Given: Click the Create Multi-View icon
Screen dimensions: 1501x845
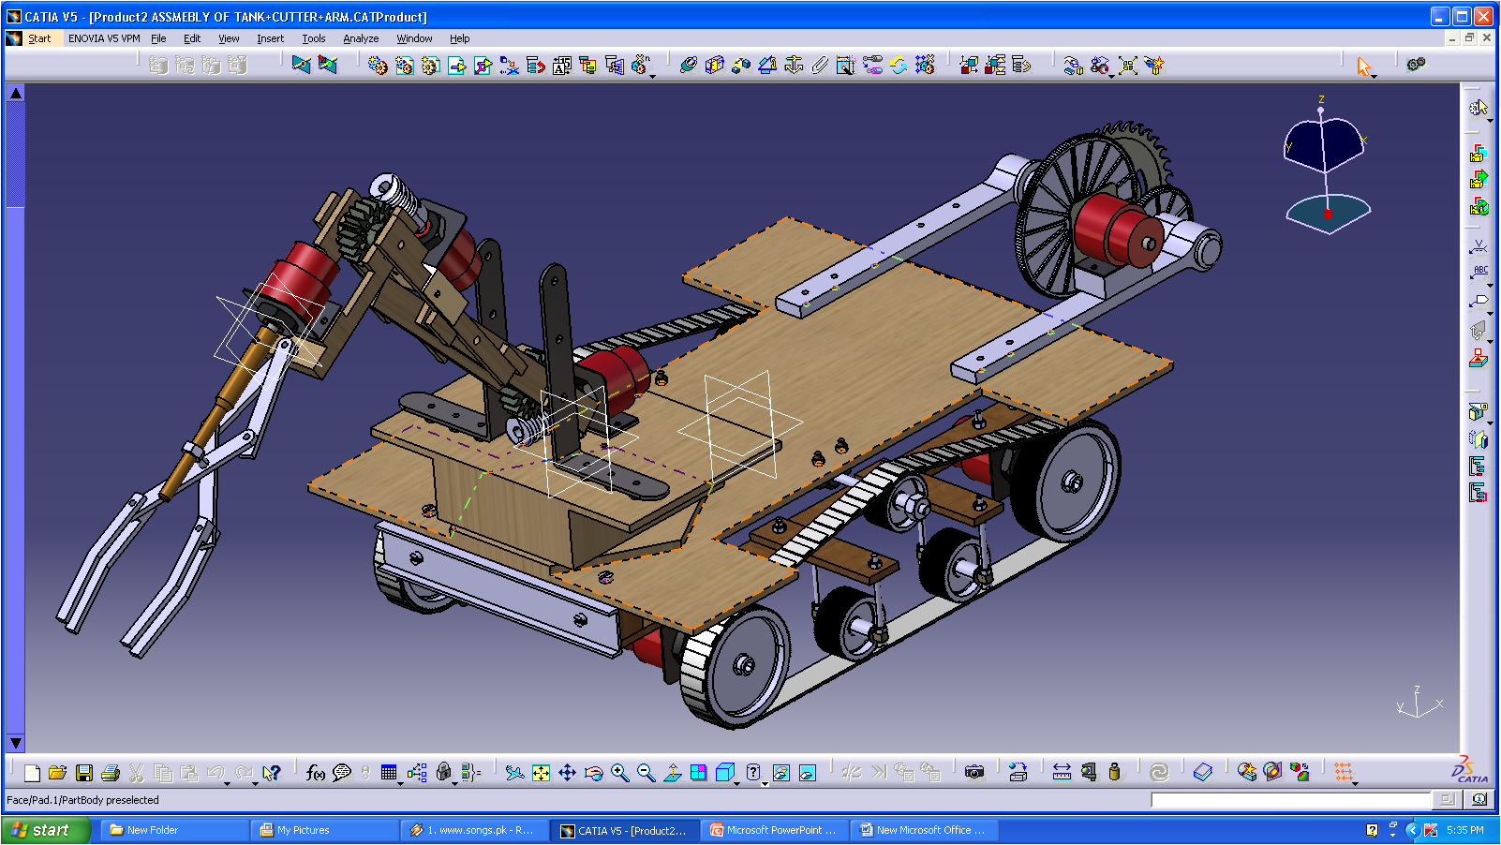Looking at the screenshot, I should tap(698, 773).
